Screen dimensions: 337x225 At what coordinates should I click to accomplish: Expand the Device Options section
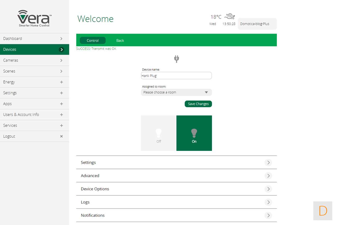coord(268,189)
